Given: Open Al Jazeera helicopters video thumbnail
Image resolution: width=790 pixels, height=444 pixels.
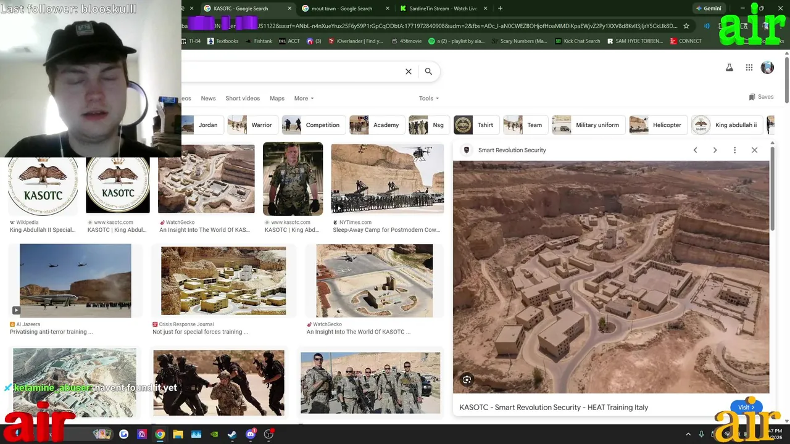Looking at the screenshot, I should pyautogui.click(x=75, y=281).
